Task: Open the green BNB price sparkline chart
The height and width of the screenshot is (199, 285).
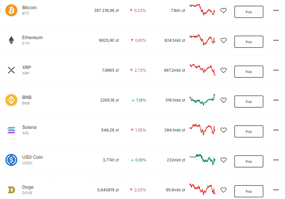Action: 202,100
